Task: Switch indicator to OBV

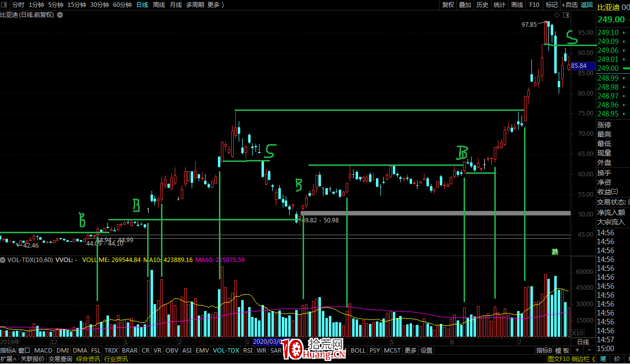Action: (172, 350)
